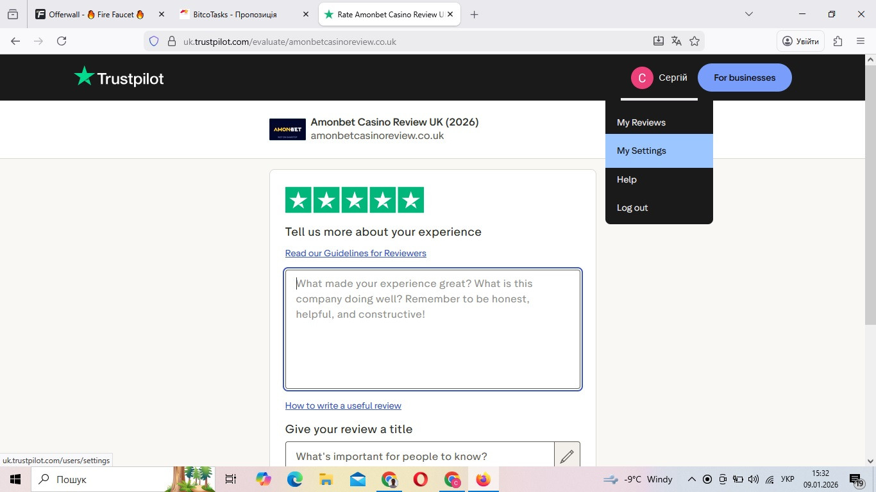Click the Amonbet company logo thumbnail
The height and width of the screenshot is (492, 876).
(x=287, y=129)
